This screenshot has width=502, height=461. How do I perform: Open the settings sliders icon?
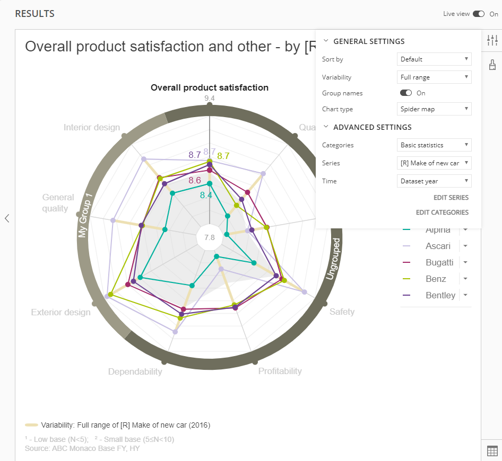coord(492,40)
